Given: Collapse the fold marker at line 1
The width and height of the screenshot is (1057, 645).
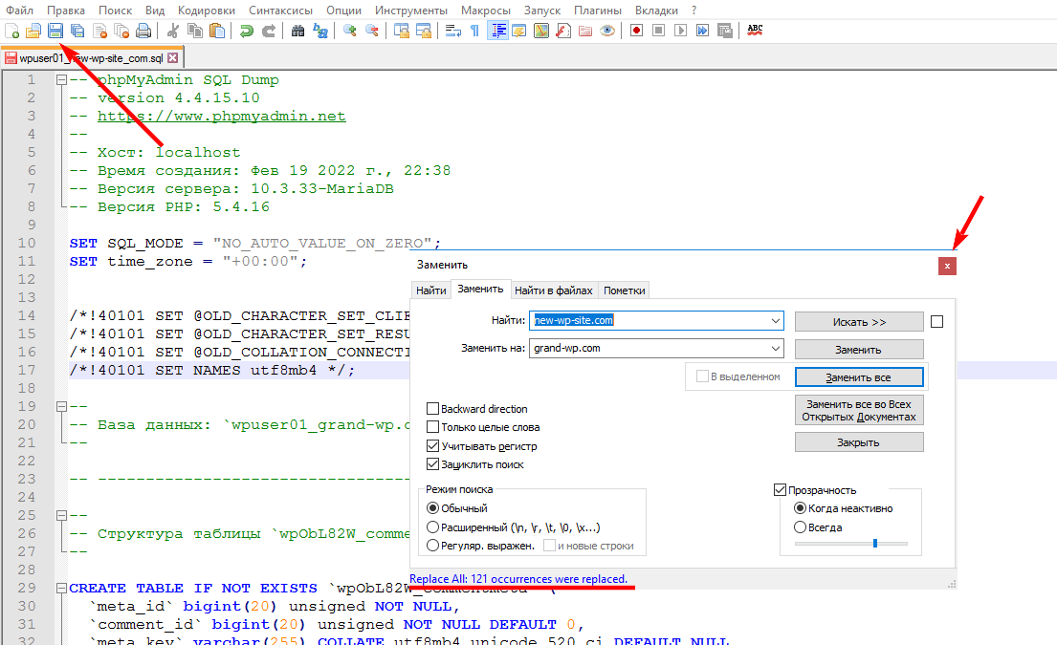Looking at the screenshot, I should (61, 80).
